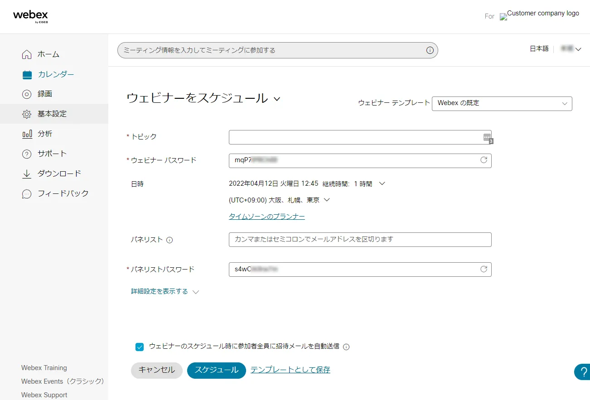This screenshot has height=400, width=590.
Task: Open the timezone selector for 大阪、札幌、東京
Action: click(x=278, y=200)
